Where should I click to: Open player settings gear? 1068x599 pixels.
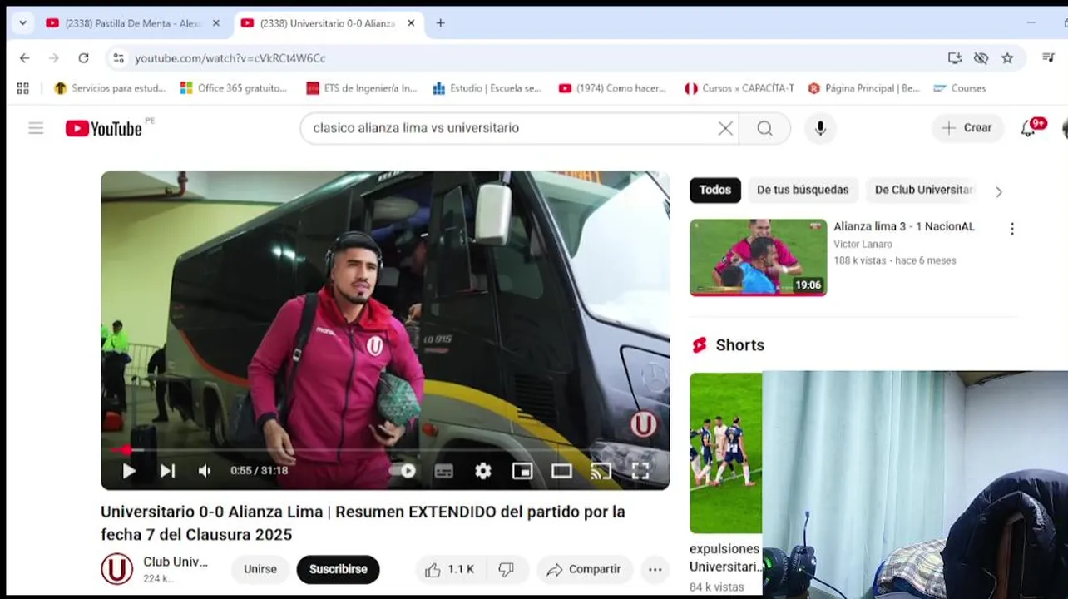[483, 471]
